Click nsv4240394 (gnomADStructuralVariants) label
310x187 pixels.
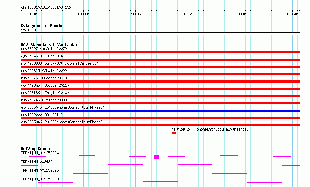tap(210, 129)
